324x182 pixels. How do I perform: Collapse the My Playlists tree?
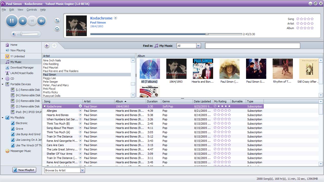[x=3, y=118]
